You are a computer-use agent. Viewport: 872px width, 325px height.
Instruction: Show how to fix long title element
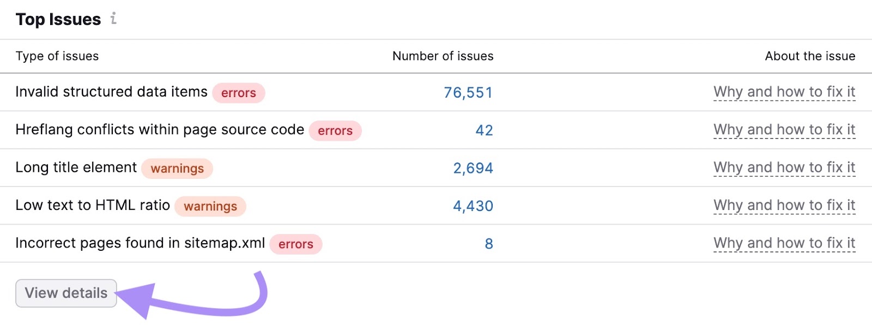pyautogui.click(x=784, y=167)
